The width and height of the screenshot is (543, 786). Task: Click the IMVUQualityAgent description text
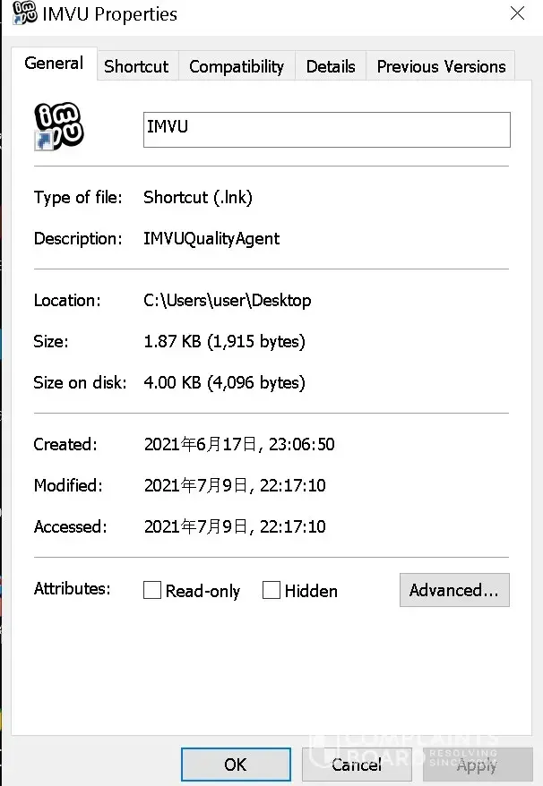pos(211,239)
